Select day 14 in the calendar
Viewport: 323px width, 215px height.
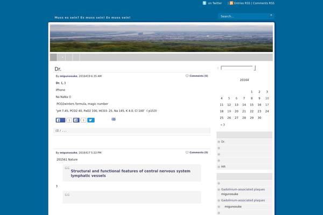(244, 105)
